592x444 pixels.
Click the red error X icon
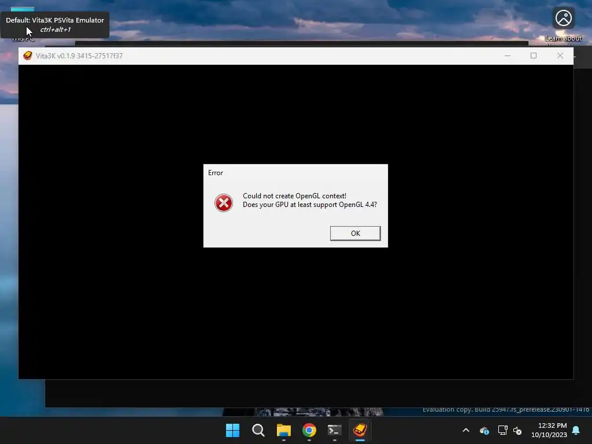[x=224, y=203]
